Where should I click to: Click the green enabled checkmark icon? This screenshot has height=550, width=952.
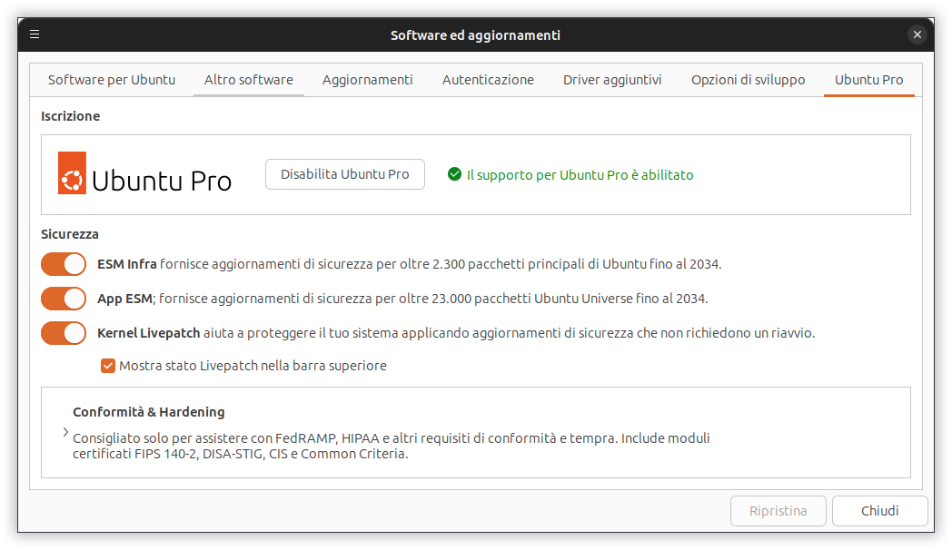tap(454, 174)
